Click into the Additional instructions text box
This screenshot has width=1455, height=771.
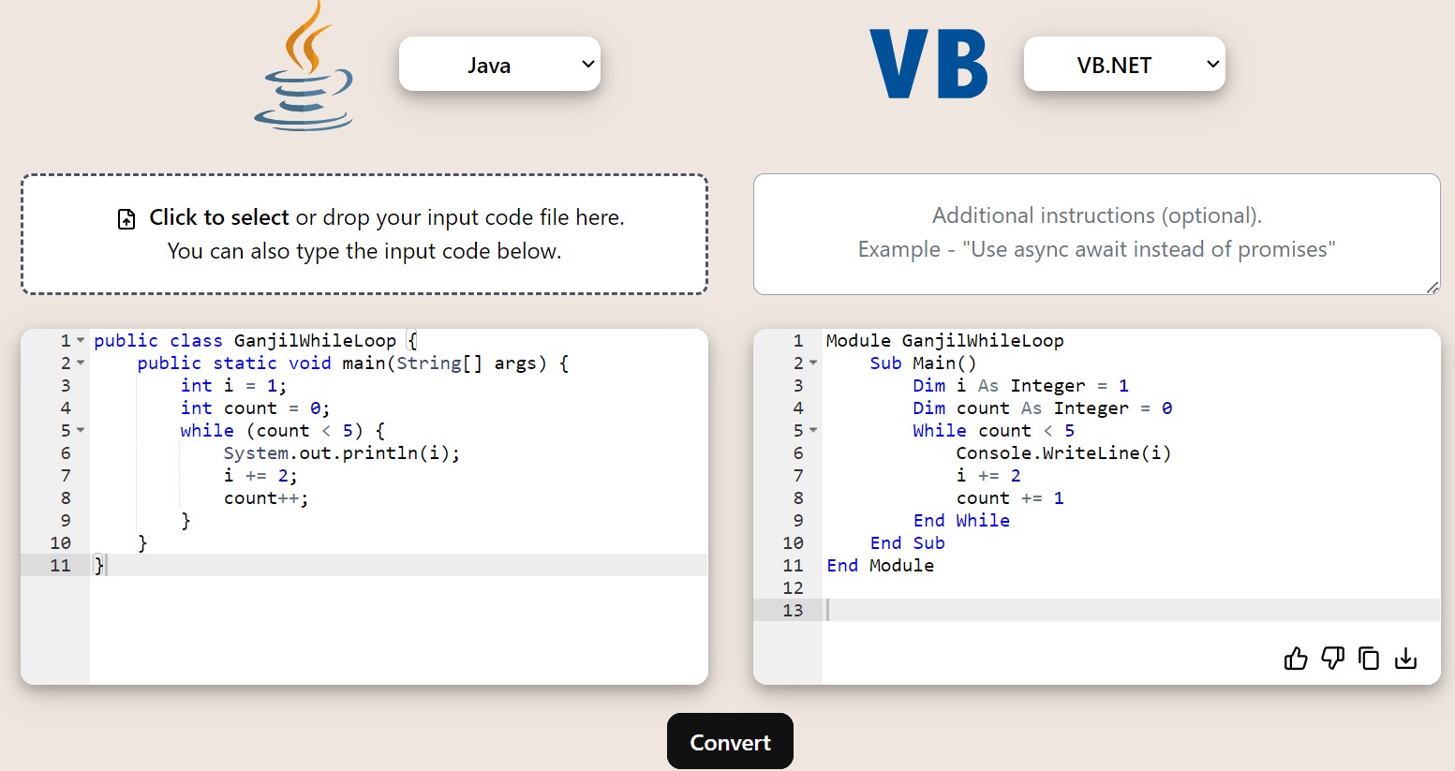pyautogui.click(x=1096, y=233)
